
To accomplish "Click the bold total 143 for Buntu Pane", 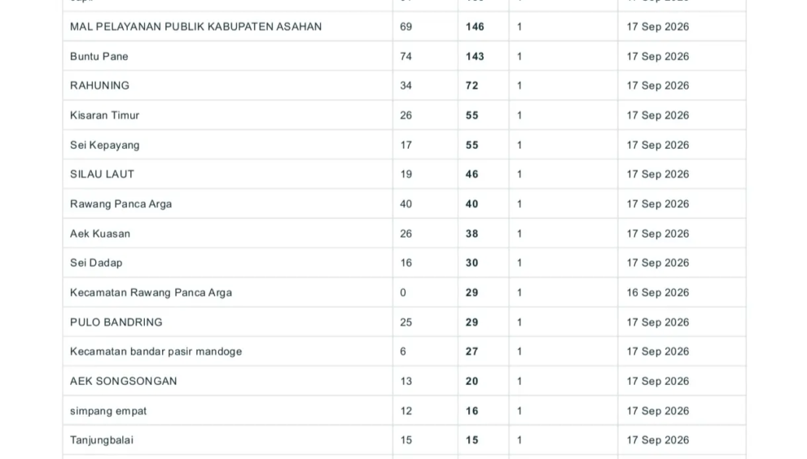I will [x=475, y=57].
